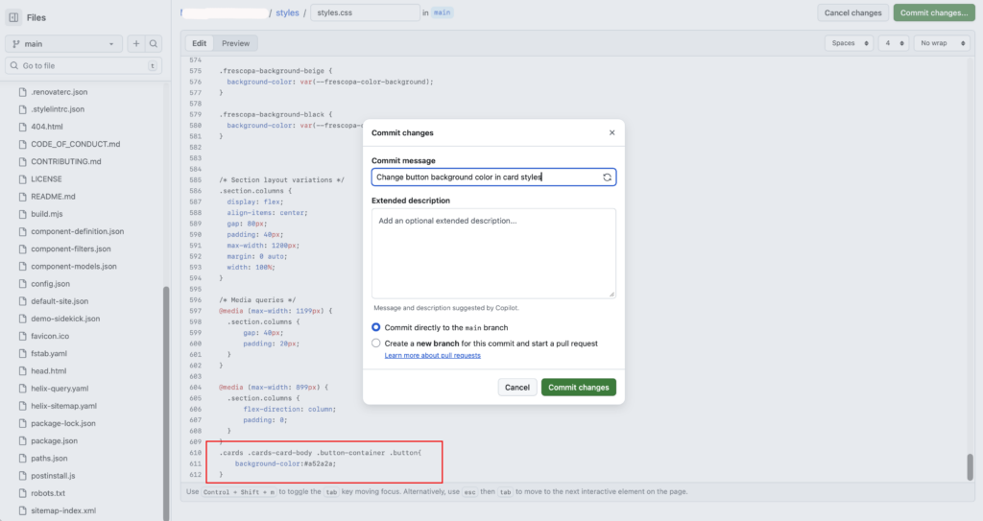Open the Spaces indent mode dropdown

(849, 43)
